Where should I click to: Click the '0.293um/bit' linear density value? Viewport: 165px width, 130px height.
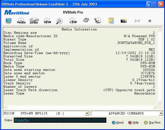point(144,80)
